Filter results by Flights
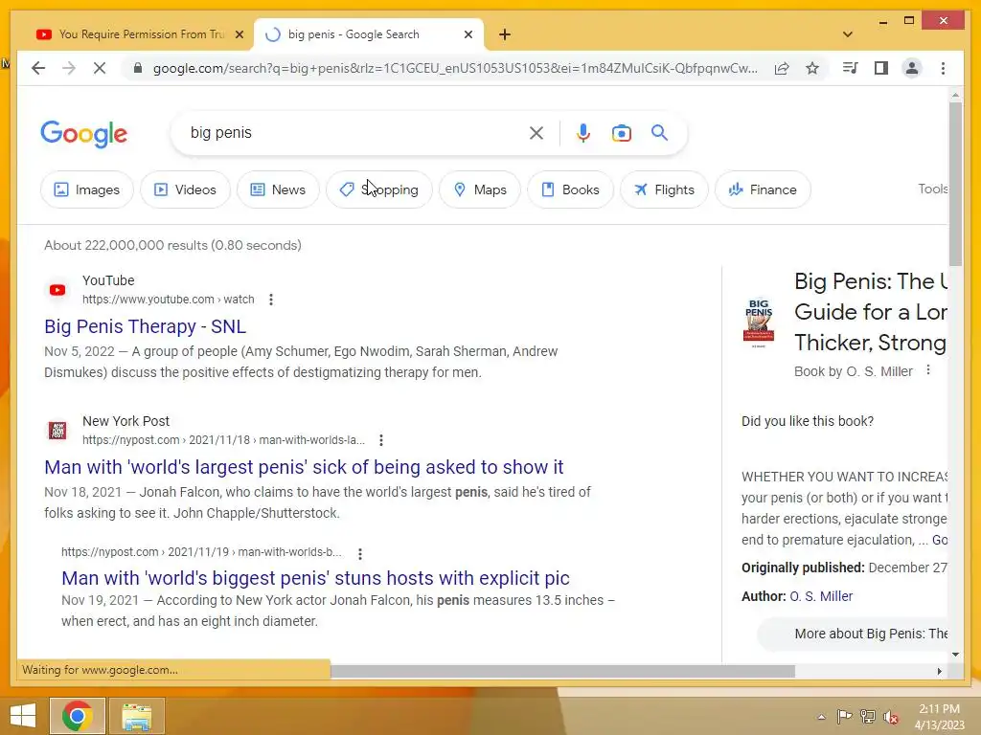This screenshot has height=735, width=981. 664,189
